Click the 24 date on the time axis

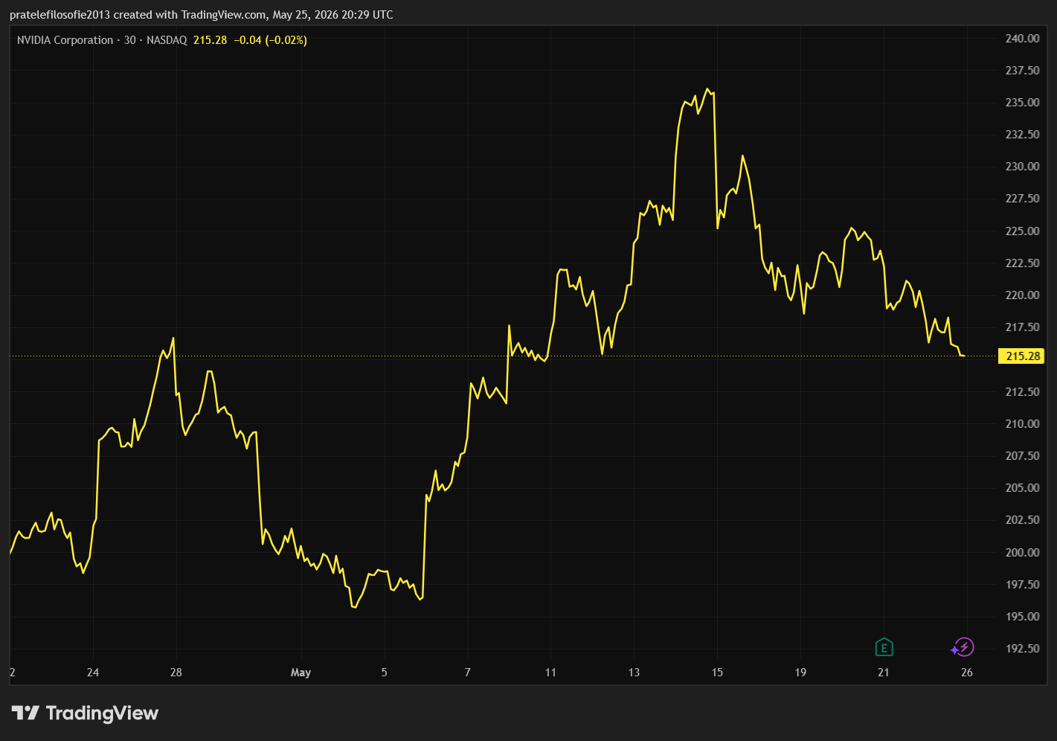pyautogui.click(x=93, y=673)
